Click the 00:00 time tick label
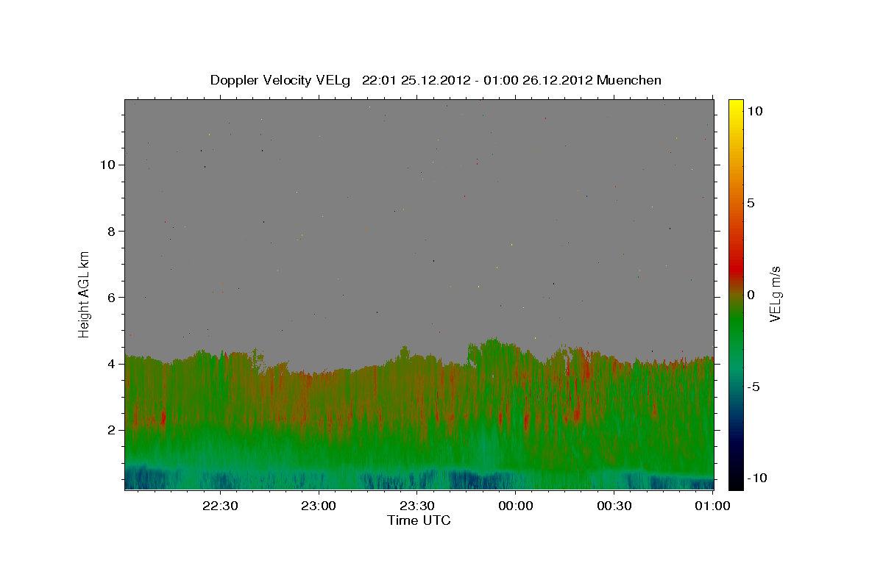The width and height of the screenshot is (883, 588). coord(515,506)
